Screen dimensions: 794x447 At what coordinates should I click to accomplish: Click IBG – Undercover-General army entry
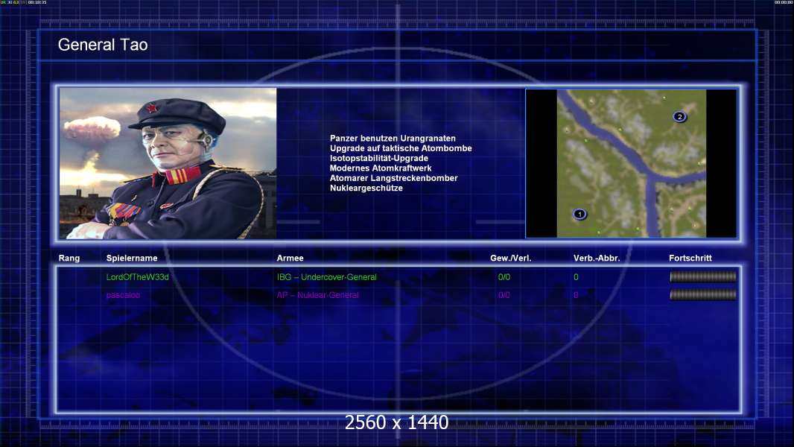point(327,277)
